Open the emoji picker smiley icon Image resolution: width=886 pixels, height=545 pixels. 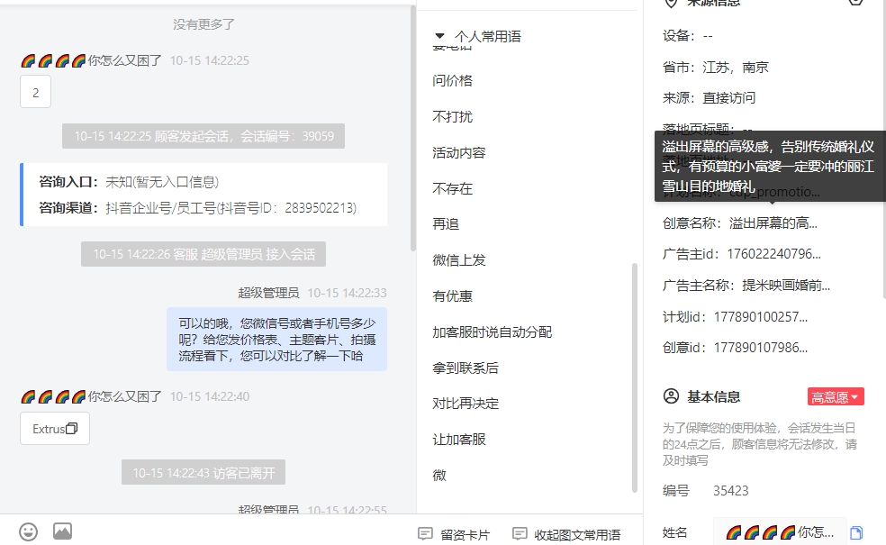(28, 531)
